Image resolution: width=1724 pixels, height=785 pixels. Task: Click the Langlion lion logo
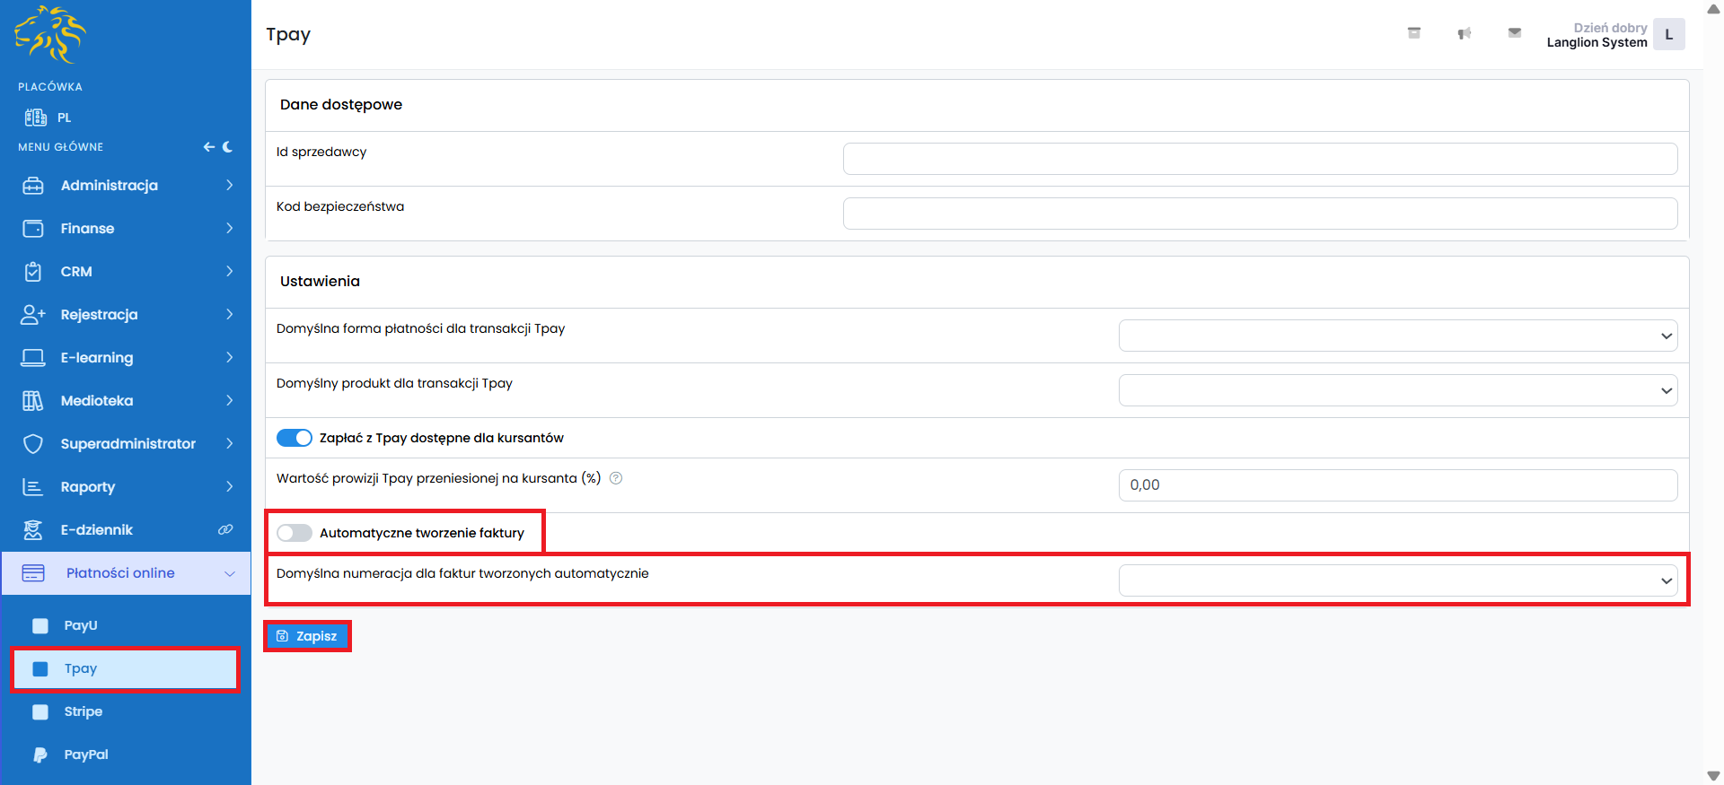(x=50, y=35)
